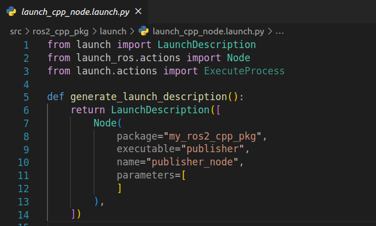
Task: Click generate_launch_description function name
Action: (149, 97)
